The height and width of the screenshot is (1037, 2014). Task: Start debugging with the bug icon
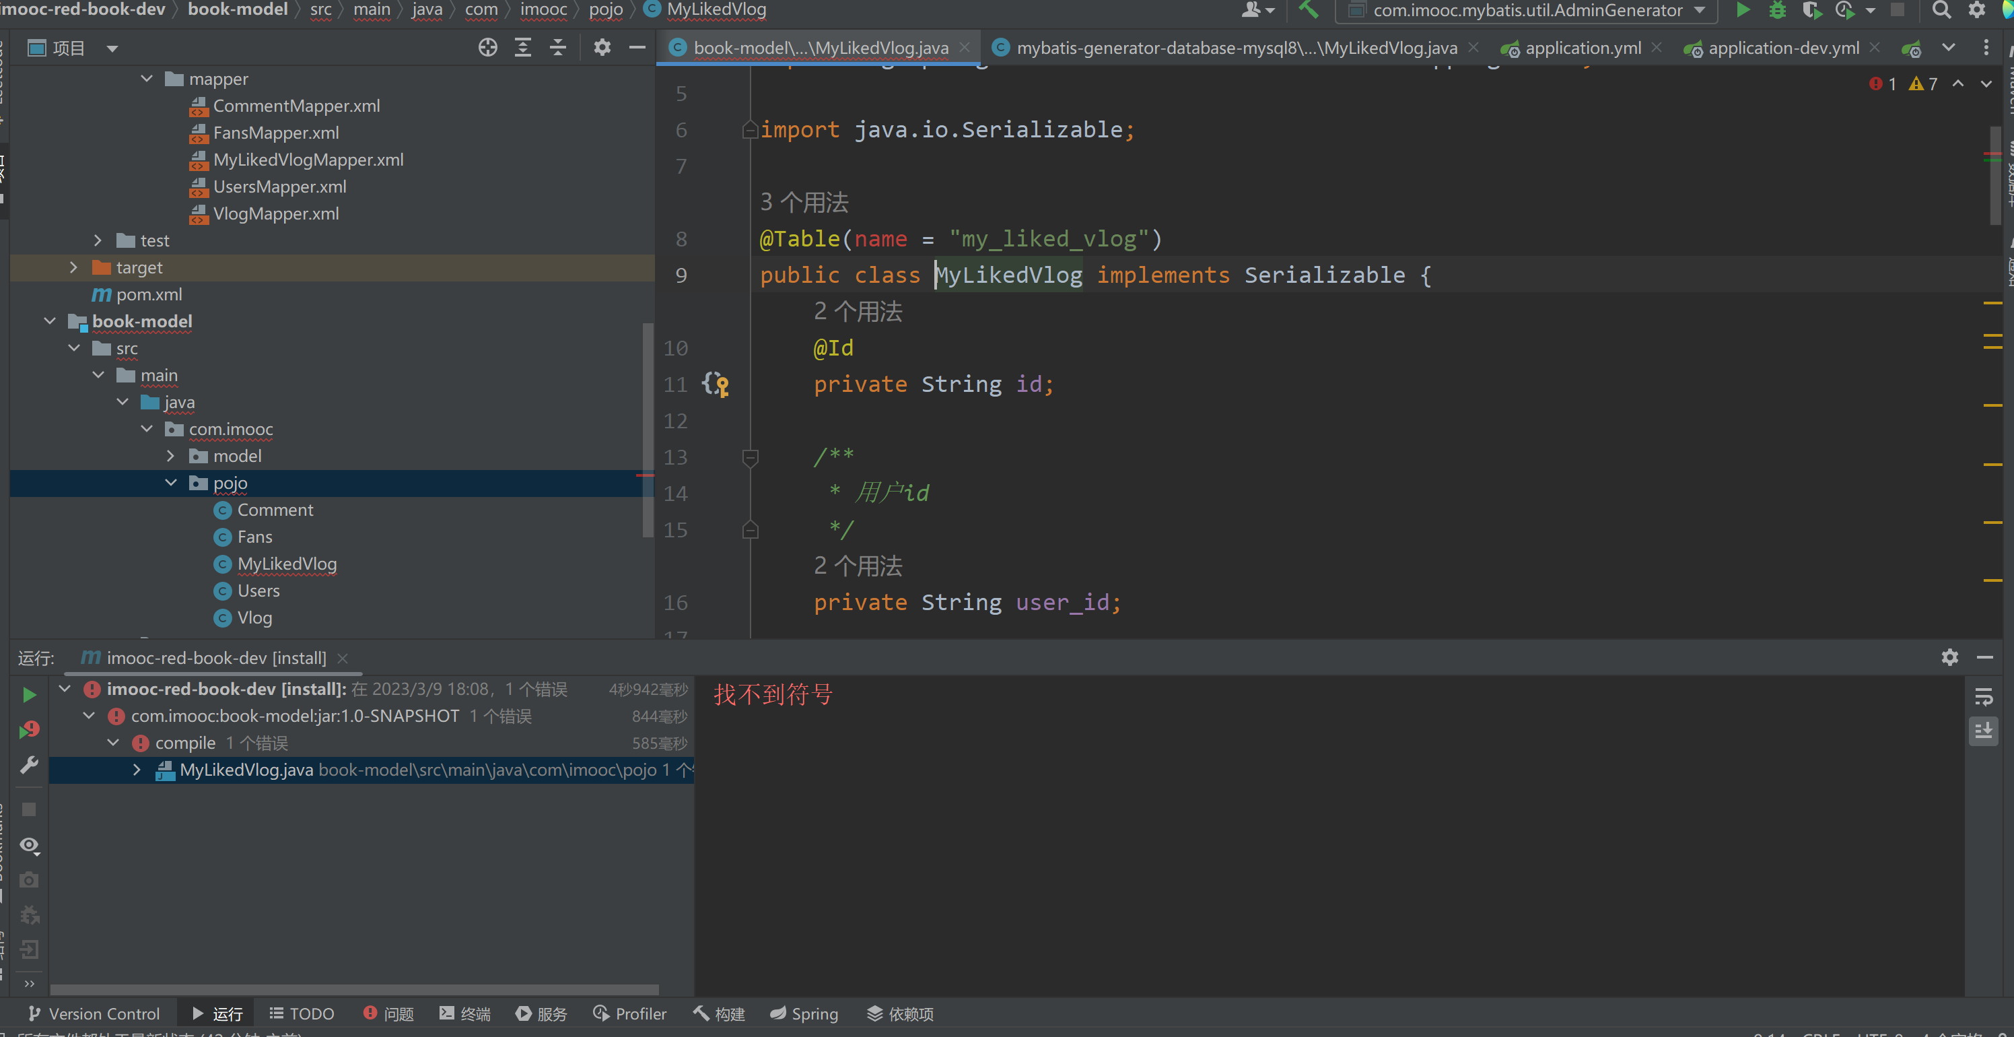(1777, 10)
